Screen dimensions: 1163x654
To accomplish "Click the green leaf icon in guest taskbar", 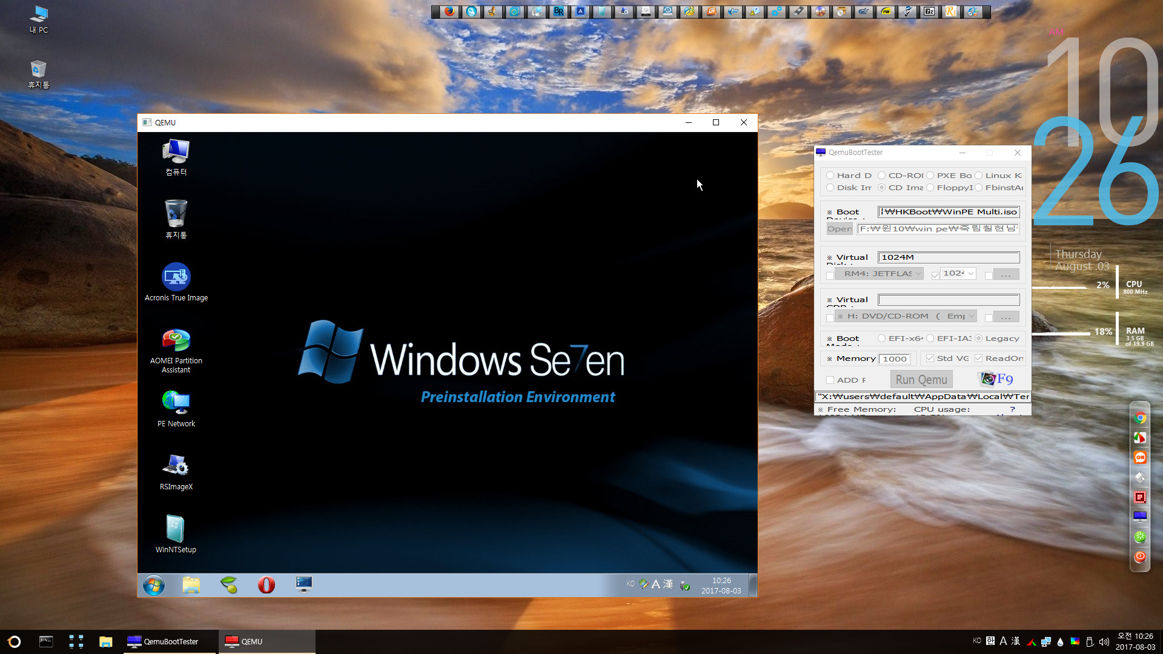I will pyautogui.click(x=229, y=585).
